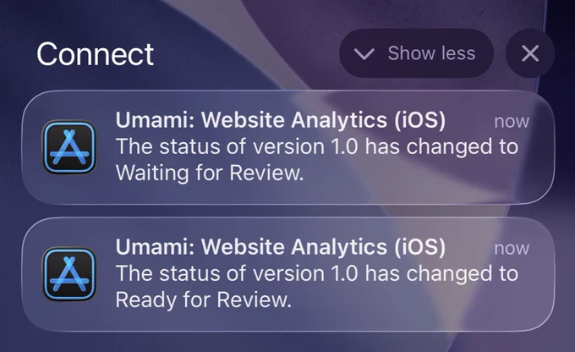
Task: Tap App Store Connect icon on Ready for Review notification
Action: [x=69, y=274]
